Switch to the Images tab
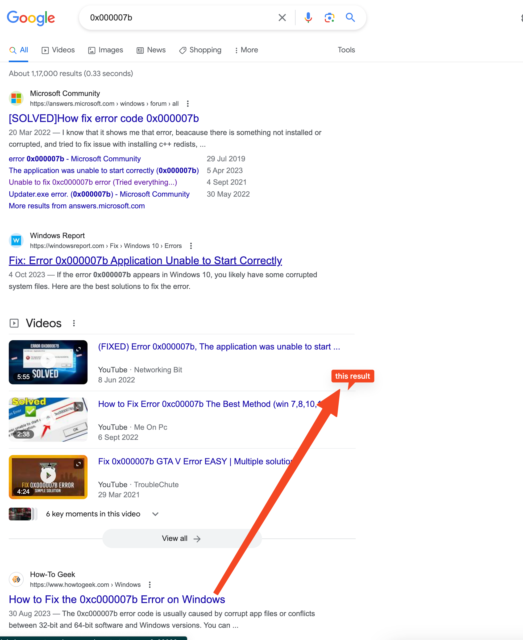523x640 pixels. [x=105, y=50]
